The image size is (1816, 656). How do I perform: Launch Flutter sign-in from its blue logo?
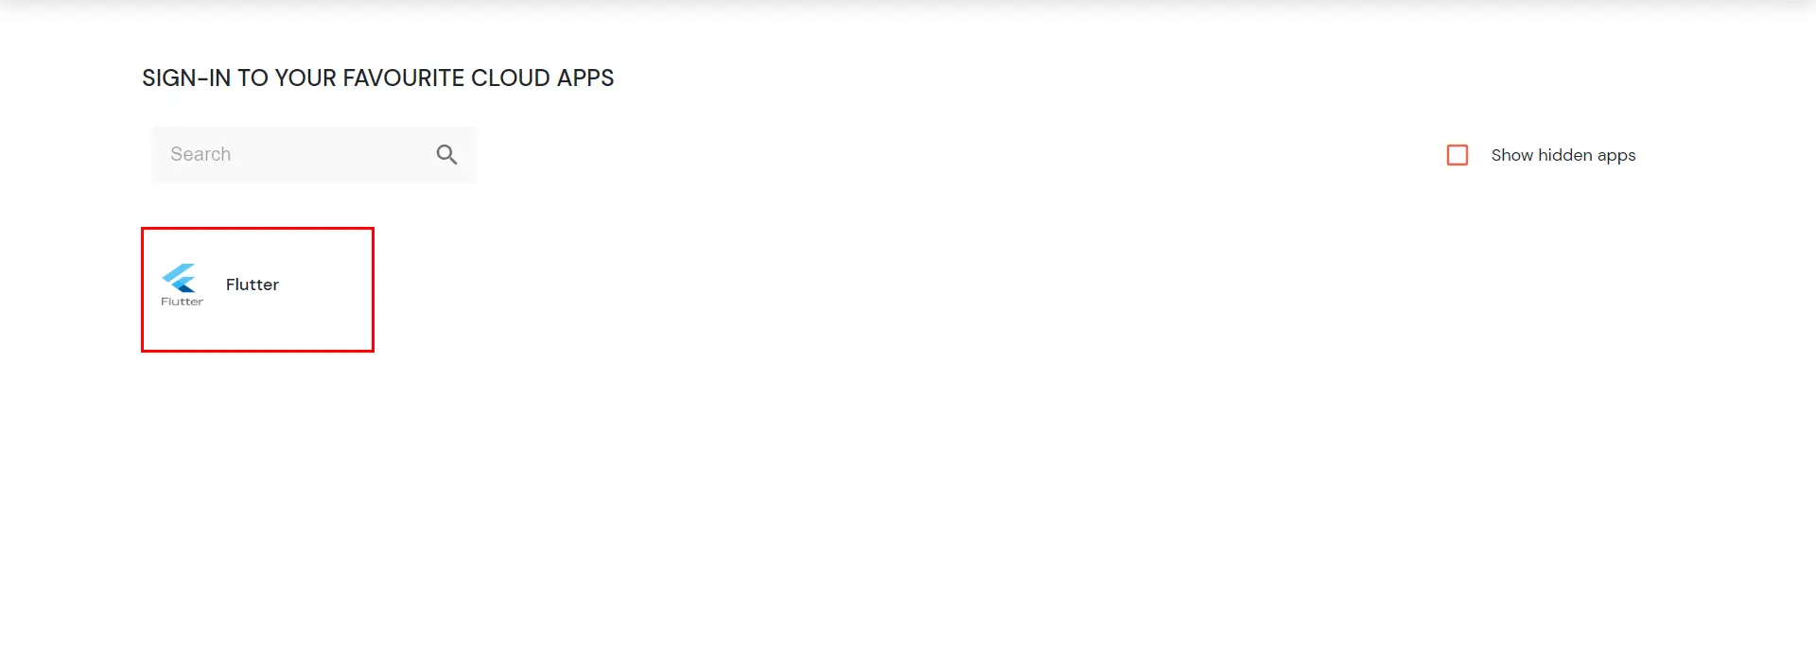pos(181,278)
